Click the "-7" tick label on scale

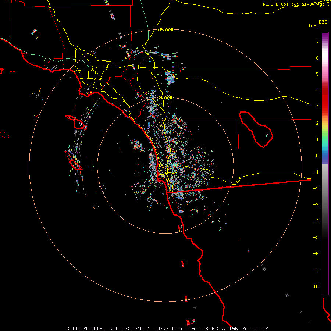(316, 270)
